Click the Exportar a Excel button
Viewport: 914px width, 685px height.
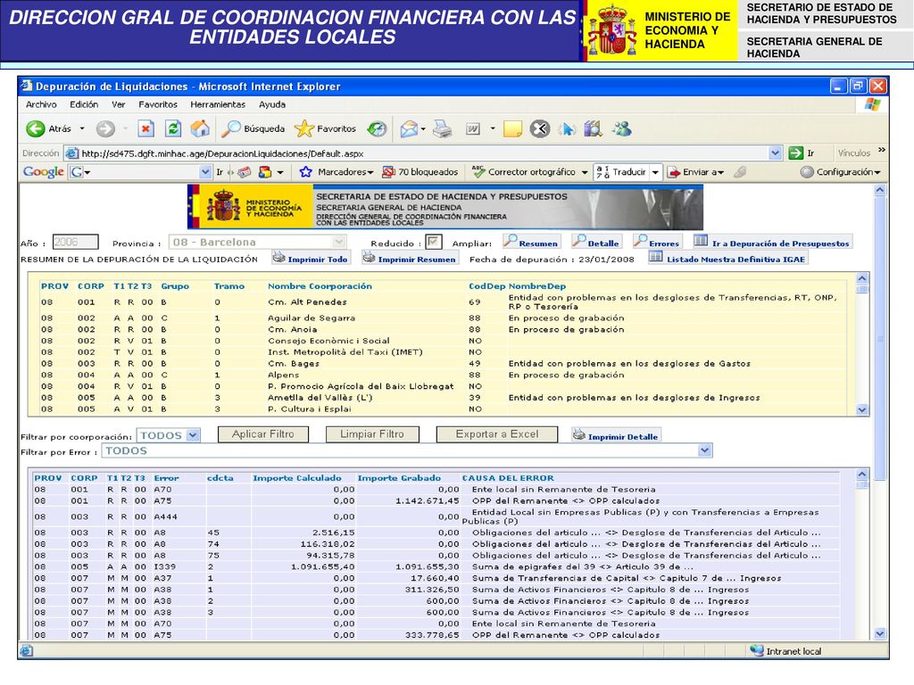497,434
